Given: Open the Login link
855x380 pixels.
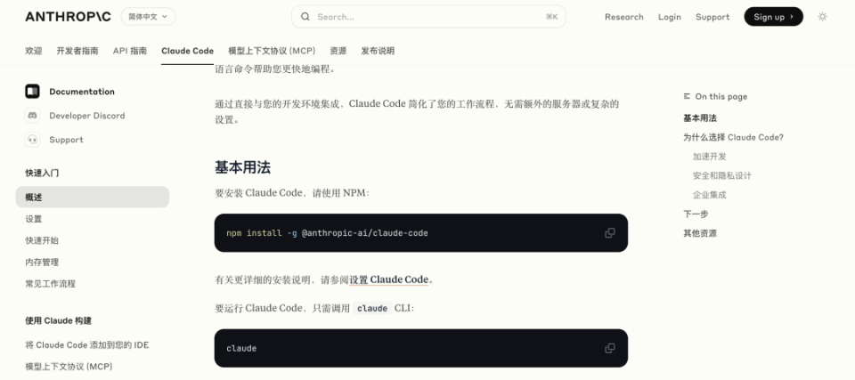Looking at the screenshot, I should (x=669, y=17).
